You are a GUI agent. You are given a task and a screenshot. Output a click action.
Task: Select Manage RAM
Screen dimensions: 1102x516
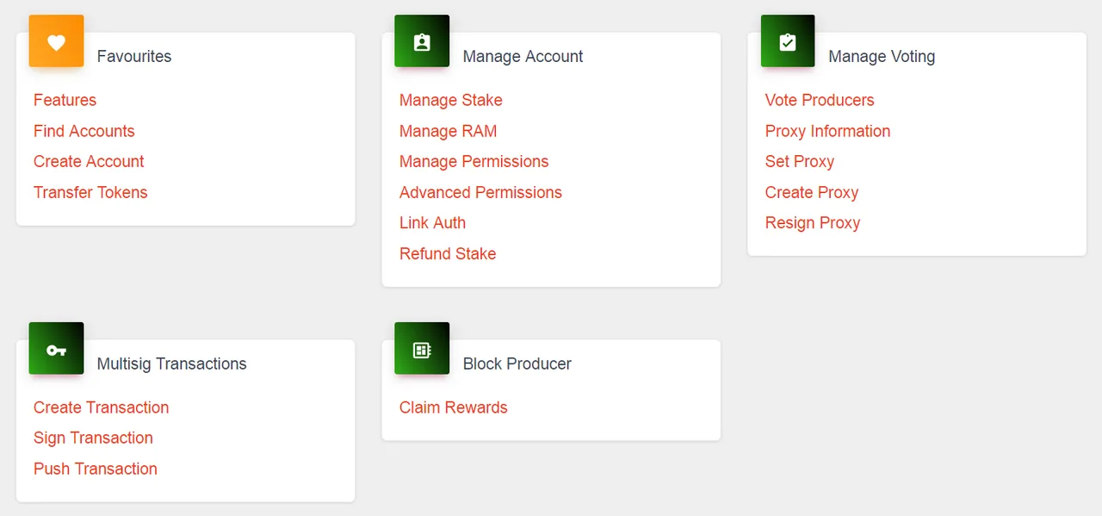[449, 131]
